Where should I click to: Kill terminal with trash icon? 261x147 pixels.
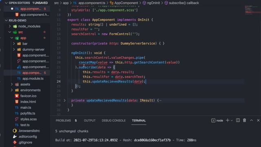(x=244, y=120)
